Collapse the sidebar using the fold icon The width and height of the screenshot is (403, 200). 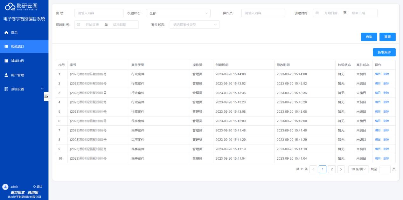click(x=46, y=96)
